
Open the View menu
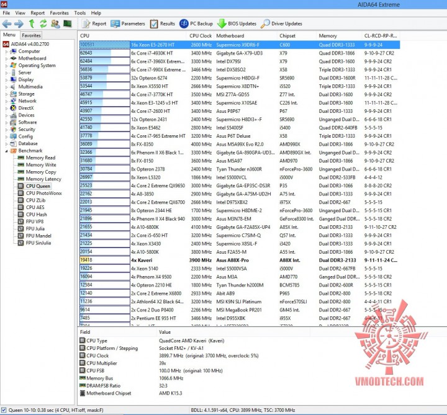pyautogui.click(x=20, y=13)
